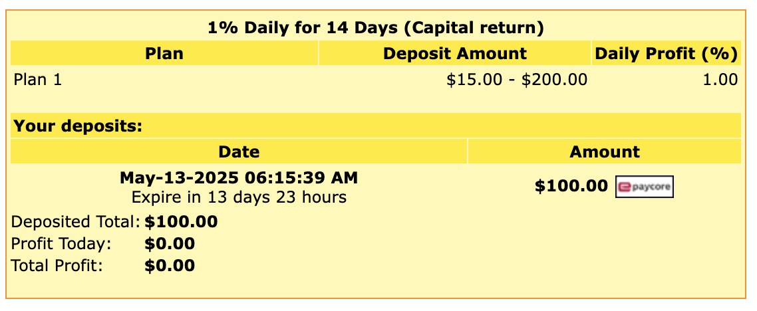Click the $15.00 - $200.00 deposit range
Screen dimensions: 757x311
(x=517, y=80)
